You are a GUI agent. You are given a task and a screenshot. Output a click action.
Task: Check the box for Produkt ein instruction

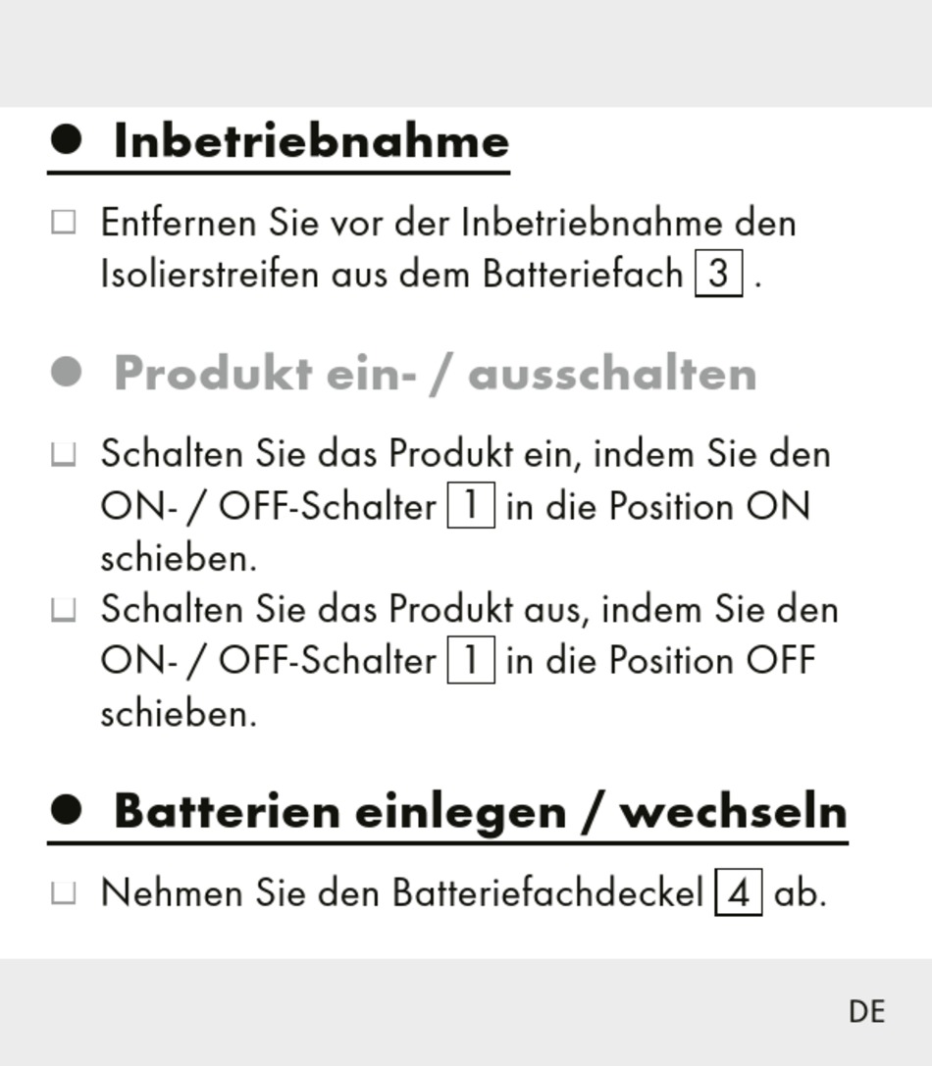pyautogui.click(x=63, y=454)
